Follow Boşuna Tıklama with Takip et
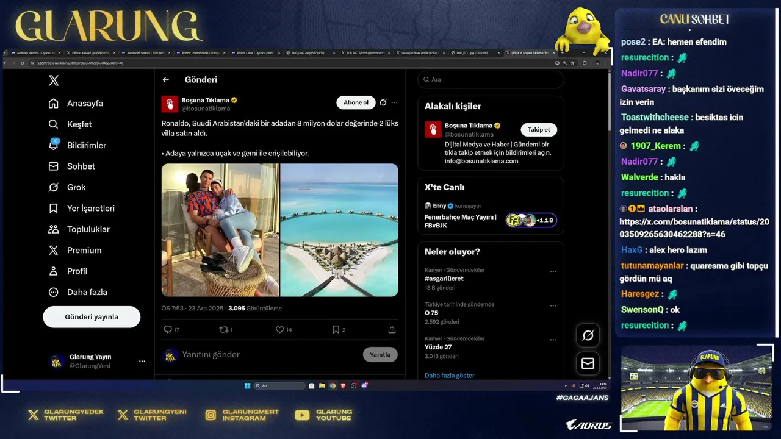 pyautogui.click(x=539, y=129)
